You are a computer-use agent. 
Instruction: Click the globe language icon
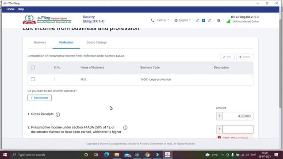pyautogui.click(x=176, y=20)
